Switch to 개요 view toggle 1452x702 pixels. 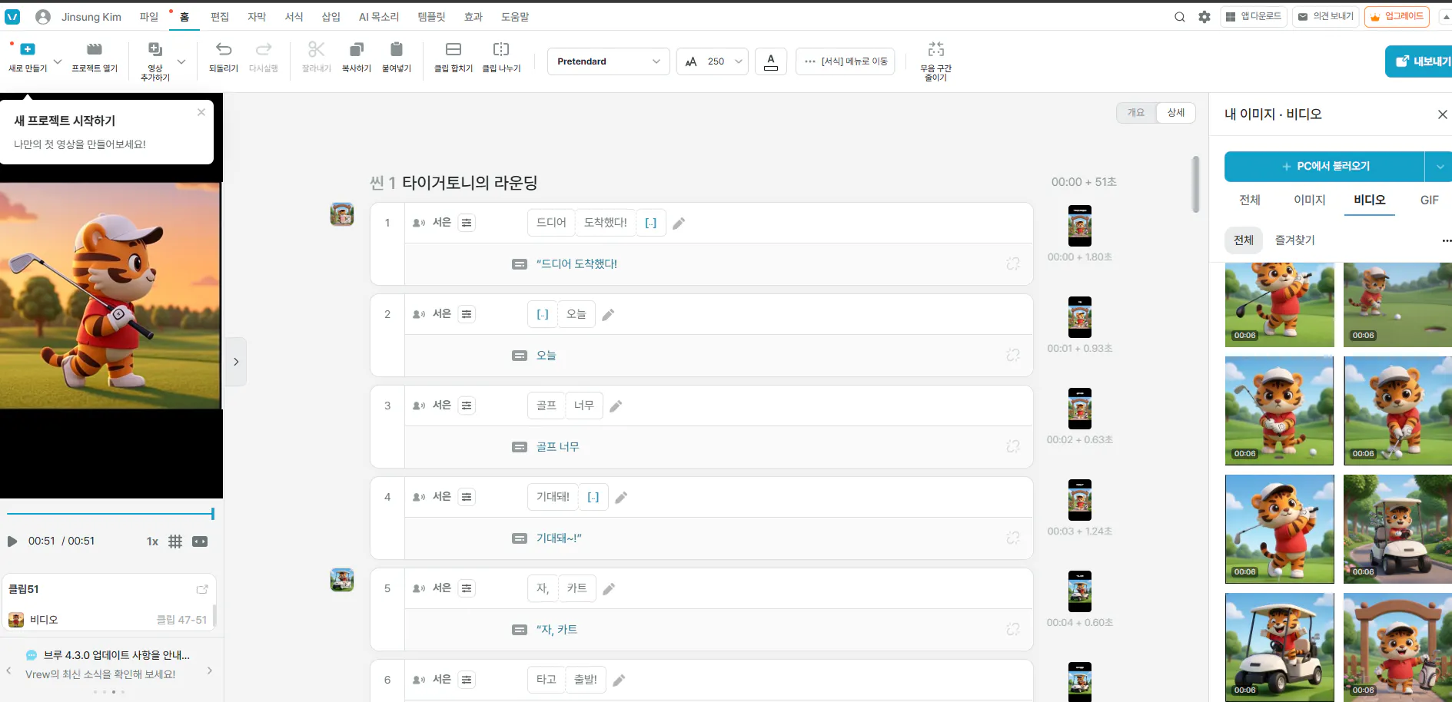tap(1136, 113)
